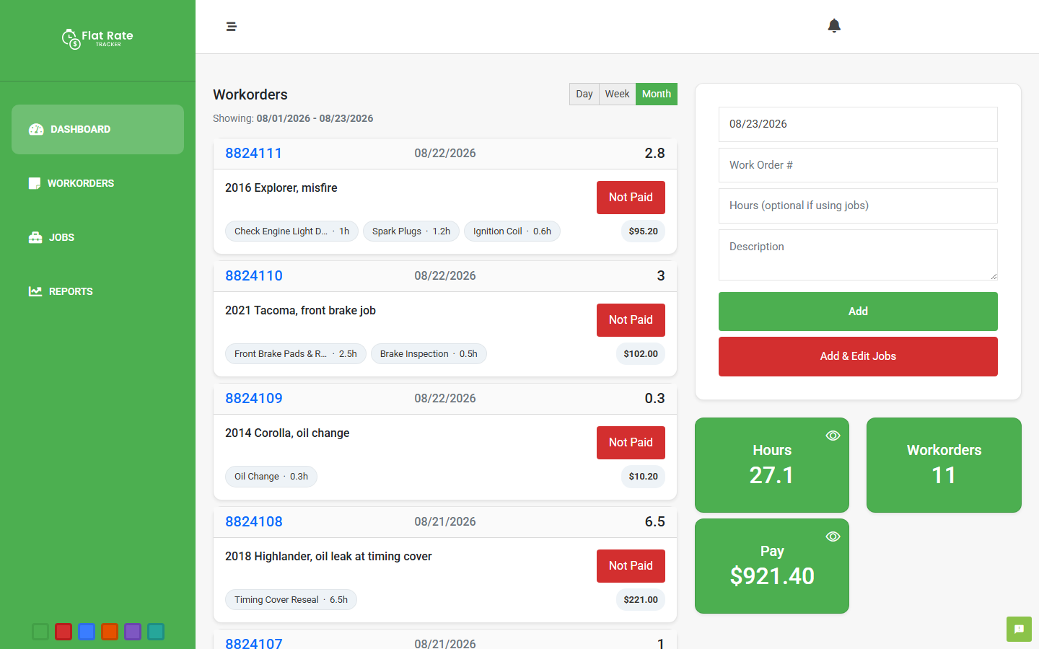The image size is (1039, 649).
Task: Select the purple theme swatch
Action: (x=133, y=632)
